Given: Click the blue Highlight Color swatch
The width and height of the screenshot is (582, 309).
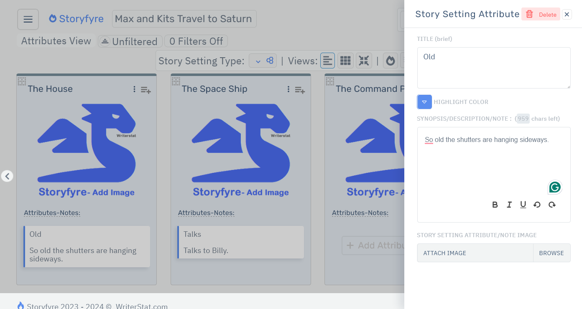Looking at the screenshot, I should point(424,102).
